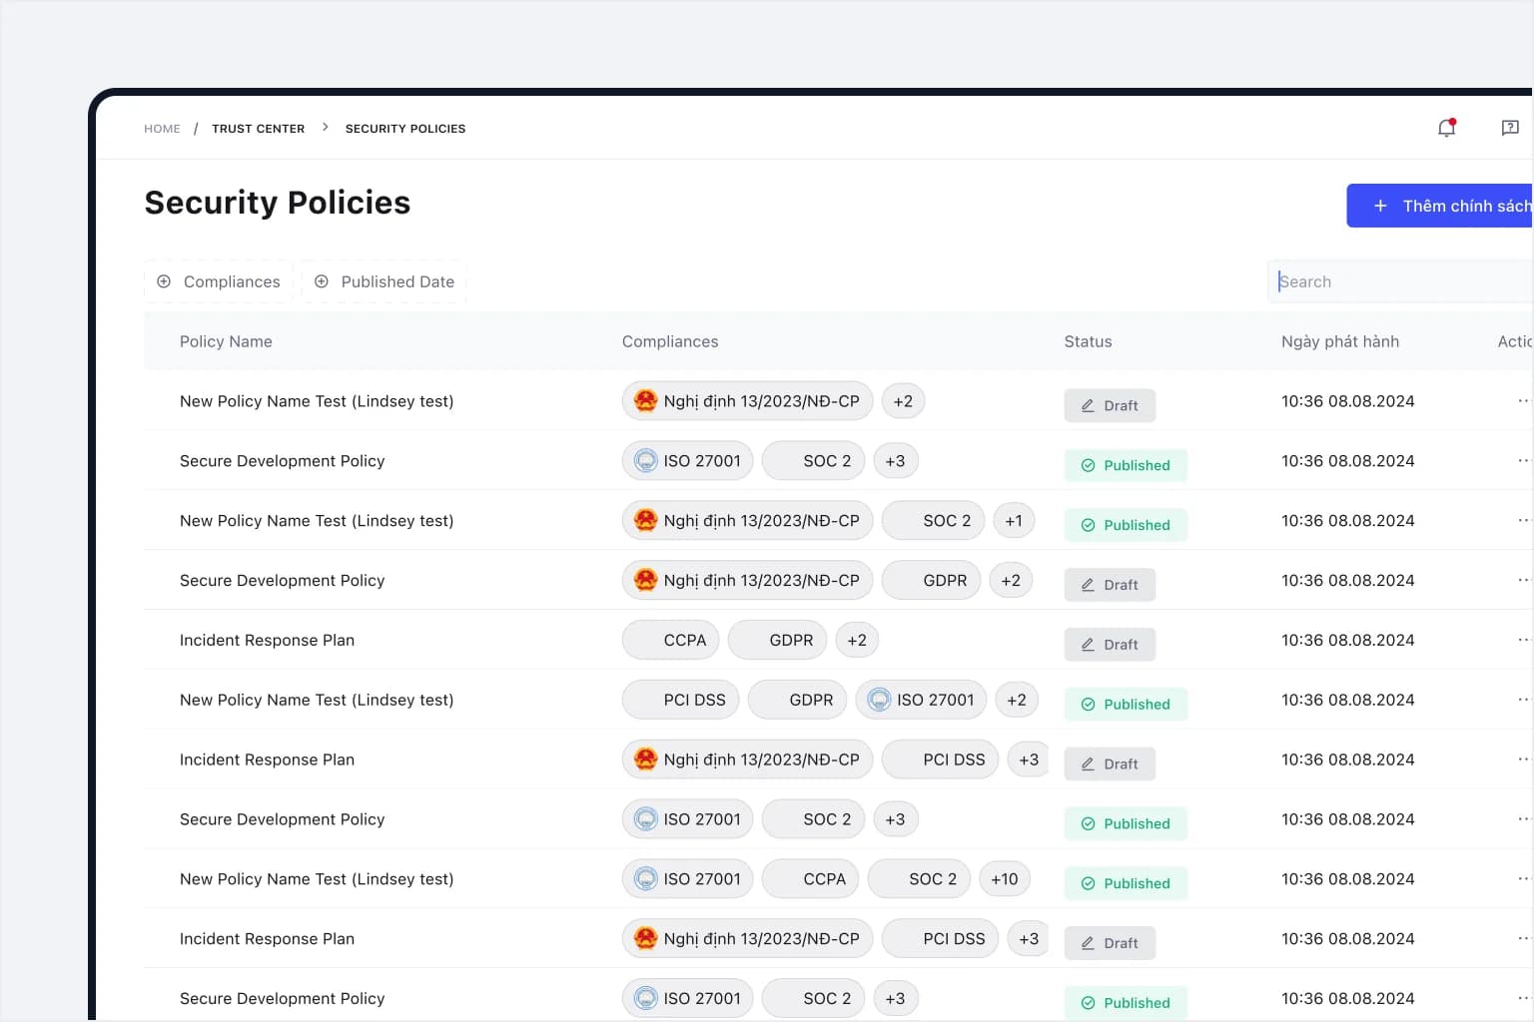Click the breadcrumb chevron after TRUST CENTER
1534x1022 pixels.
(326, 128)
